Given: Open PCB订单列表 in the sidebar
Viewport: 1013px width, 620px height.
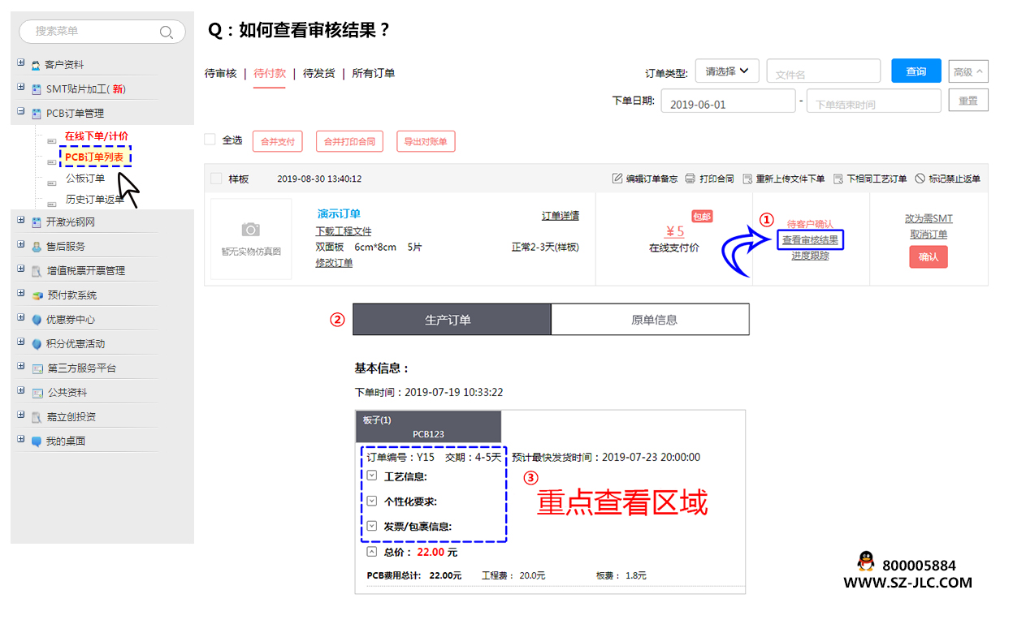Looking at the screenshot, I should [x=94, y=157].
